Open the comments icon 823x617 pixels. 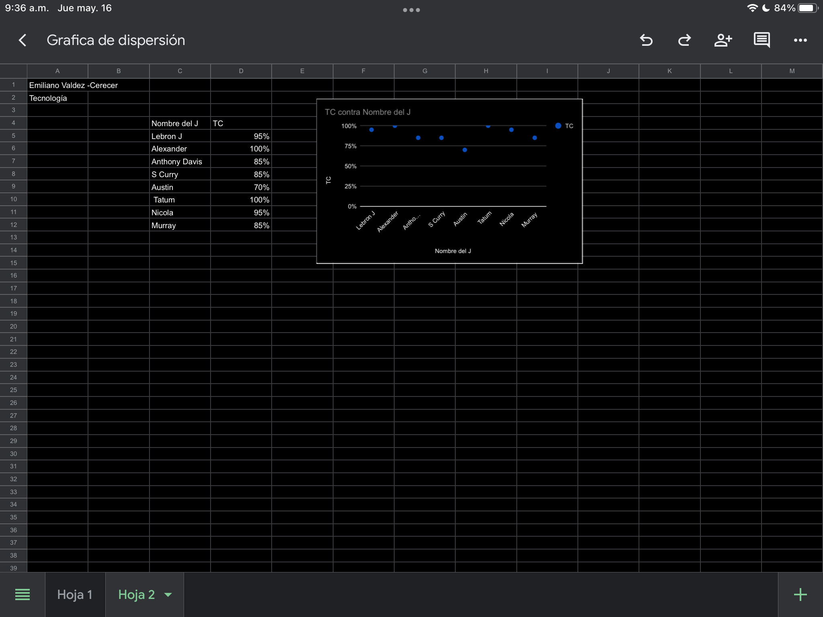click(x=762, y=40)
